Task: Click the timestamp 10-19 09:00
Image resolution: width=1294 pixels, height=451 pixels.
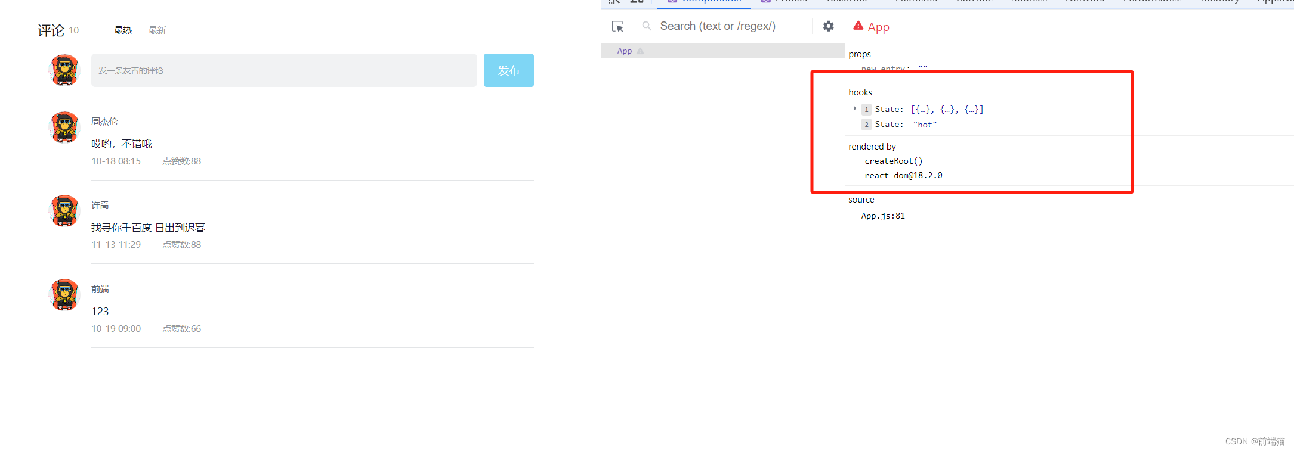Action: click(x=116, y=329)
